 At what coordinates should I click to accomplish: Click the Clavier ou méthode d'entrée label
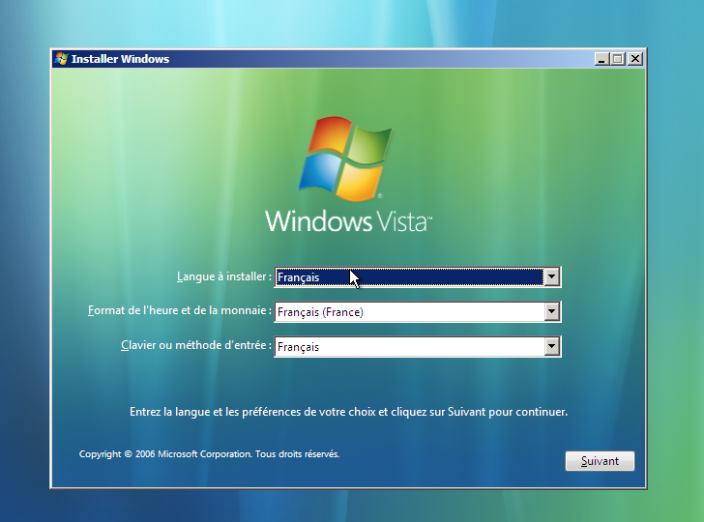196,345
